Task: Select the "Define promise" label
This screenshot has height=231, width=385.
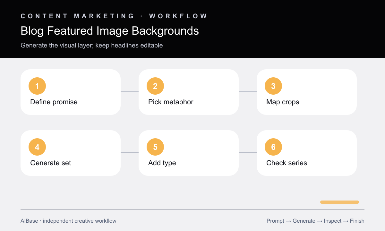Action: pos(54,102)
